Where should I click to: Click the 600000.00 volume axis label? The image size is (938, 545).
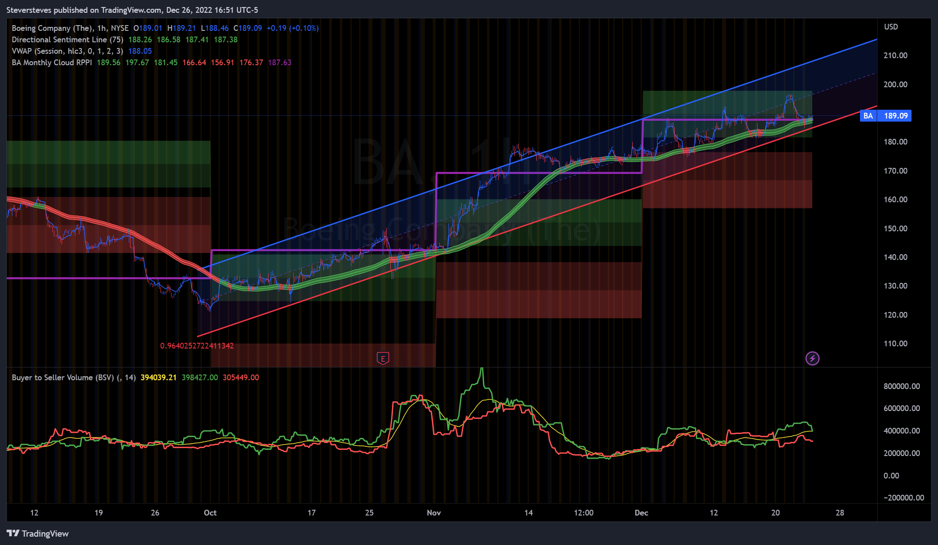pyautogui.click(x=902, y=408)
